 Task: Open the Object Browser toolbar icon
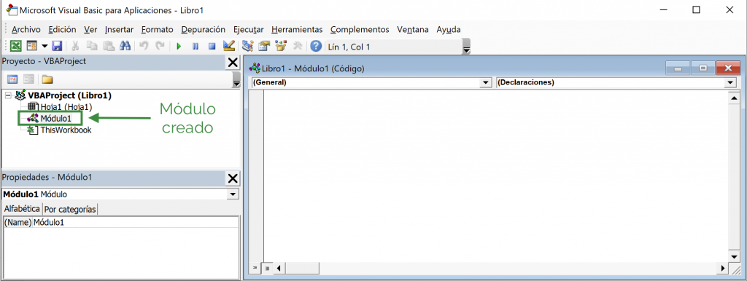pos(281,46)
